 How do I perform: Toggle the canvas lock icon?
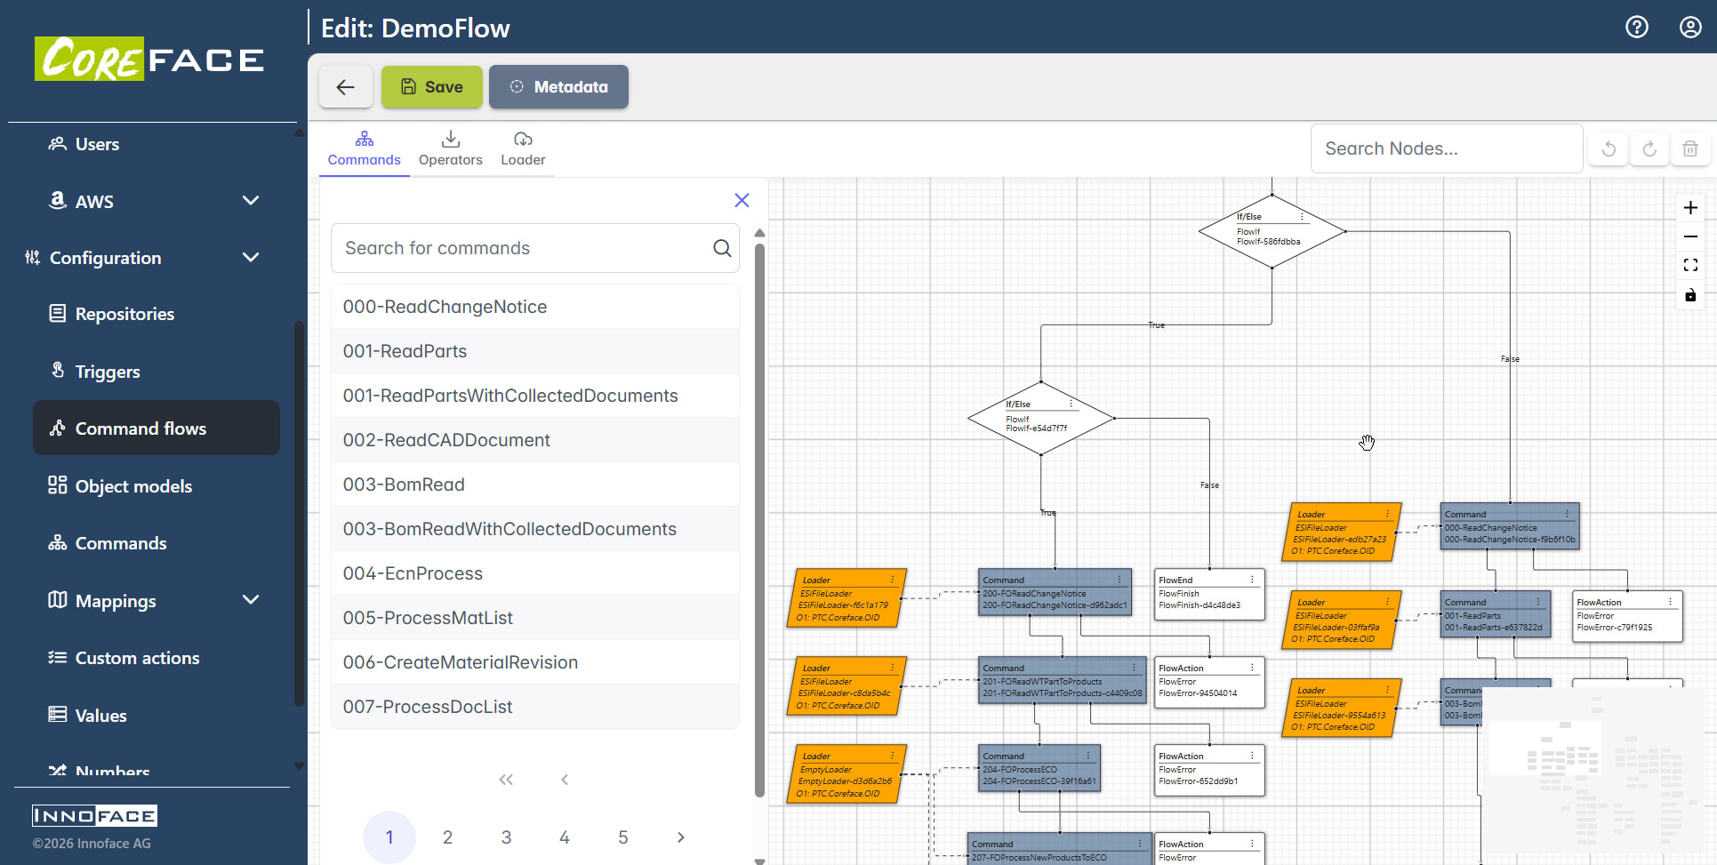coord(1690,295)
